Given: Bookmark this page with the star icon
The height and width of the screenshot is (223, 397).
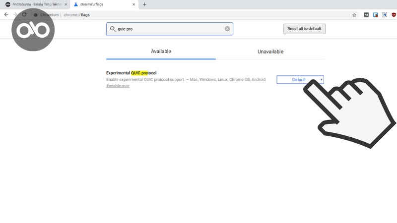Looking at the screenshot, I should coord(354,15).
